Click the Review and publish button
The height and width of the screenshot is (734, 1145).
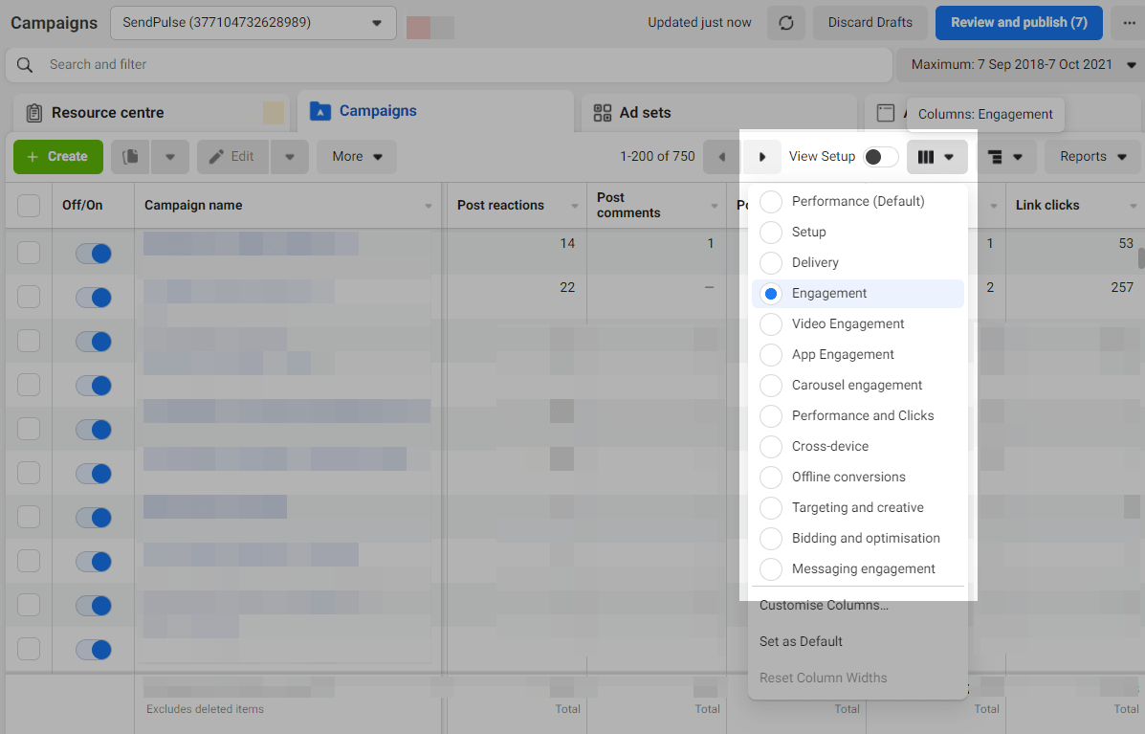coord(1019,23)
